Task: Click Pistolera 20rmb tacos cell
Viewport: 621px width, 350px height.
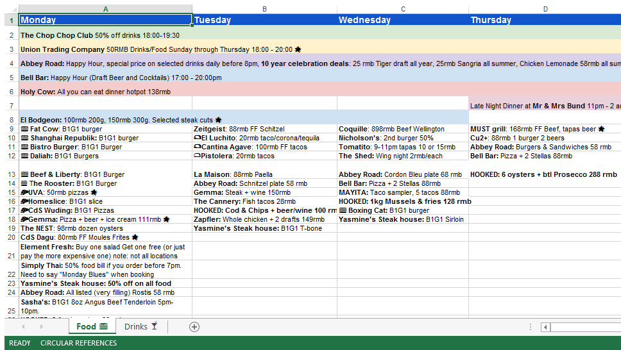Action: 264,156
